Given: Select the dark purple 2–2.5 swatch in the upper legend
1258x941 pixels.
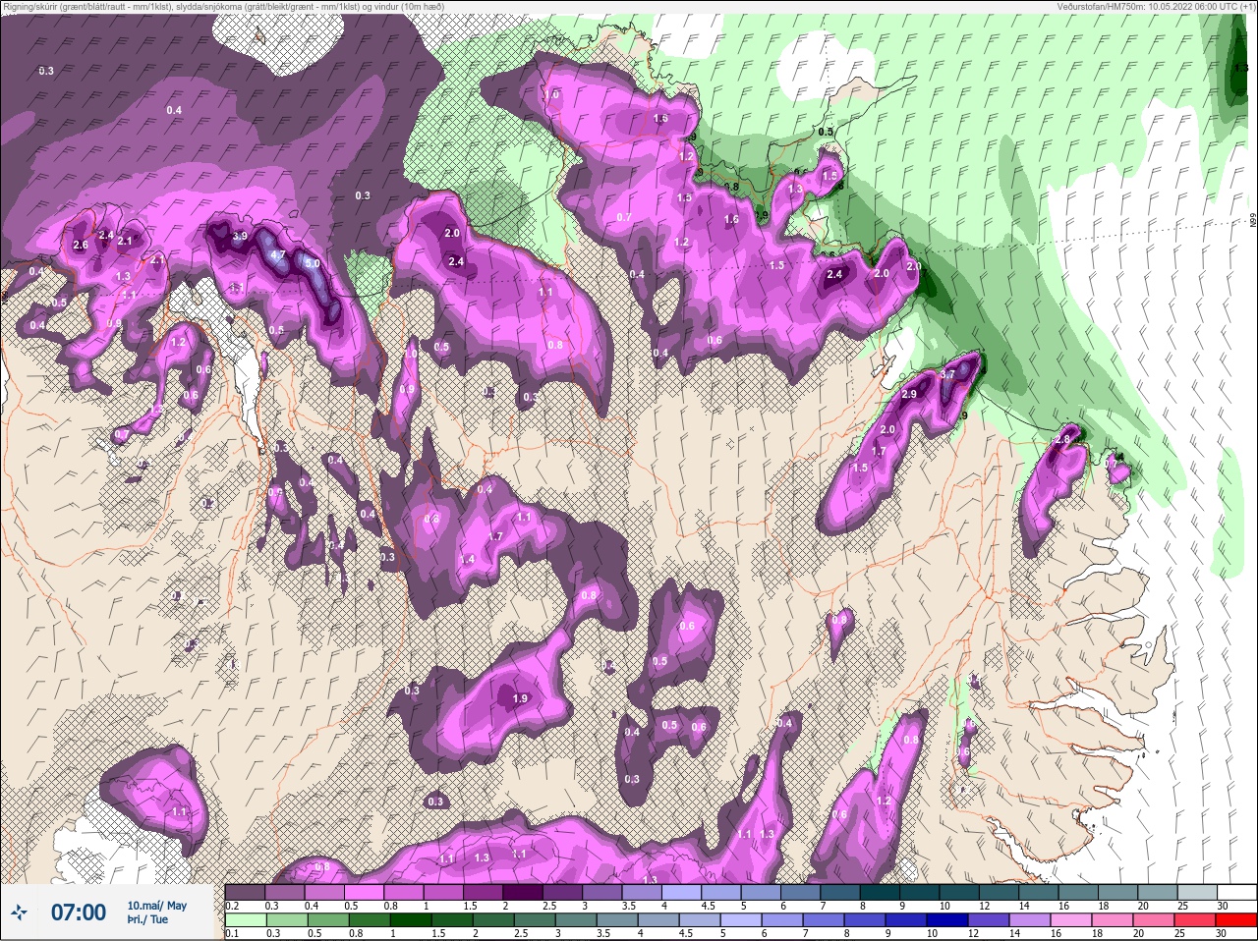Looking at the screenshot, I should pos(525,892).
